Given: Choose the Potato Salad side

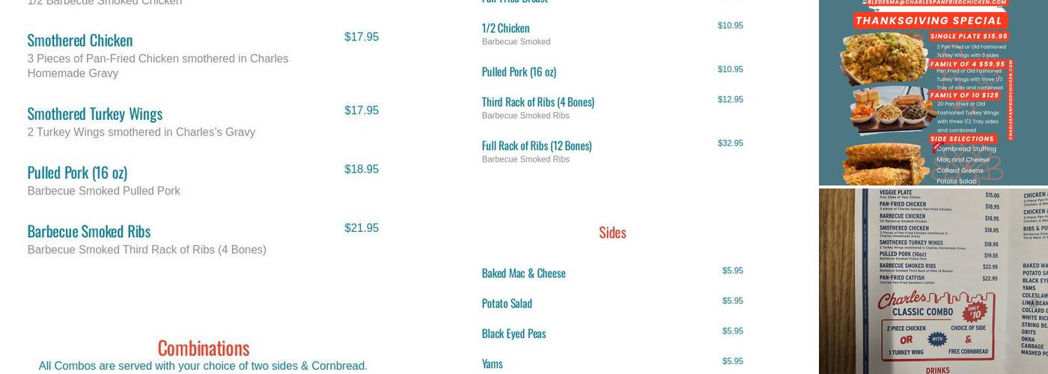Looking at the screenshot, I should (x=507, y=303).
